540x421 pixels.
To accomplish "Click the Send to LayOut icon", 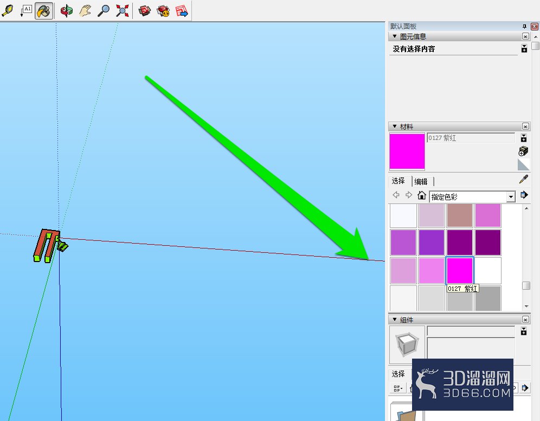I will point(182,11).
